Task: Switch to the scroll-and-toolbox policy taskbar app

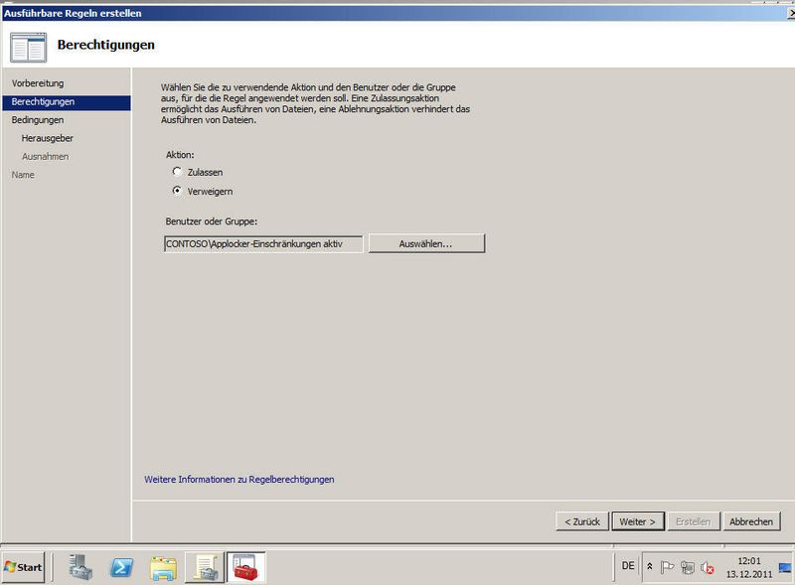Action: (x=205, y=567)
